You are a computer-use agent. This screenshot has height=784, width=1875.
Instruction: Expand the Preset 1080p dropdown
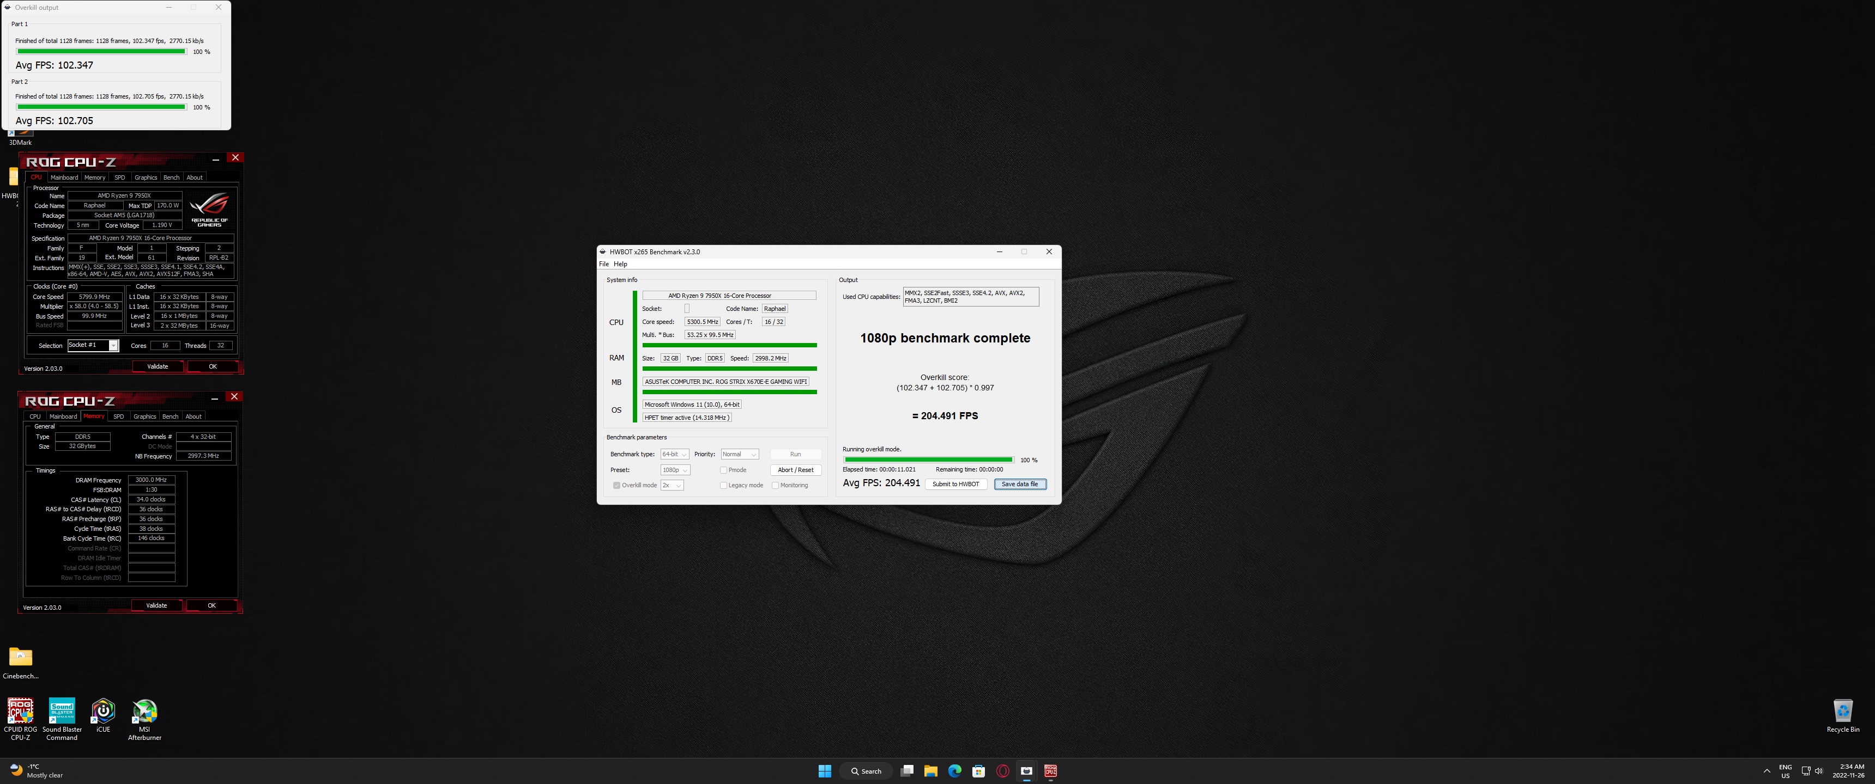click(675, 470)
